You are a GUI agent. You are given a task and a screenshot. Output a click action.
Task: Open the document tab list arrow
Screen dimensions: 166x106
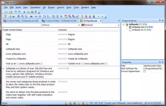click(119, 21)
